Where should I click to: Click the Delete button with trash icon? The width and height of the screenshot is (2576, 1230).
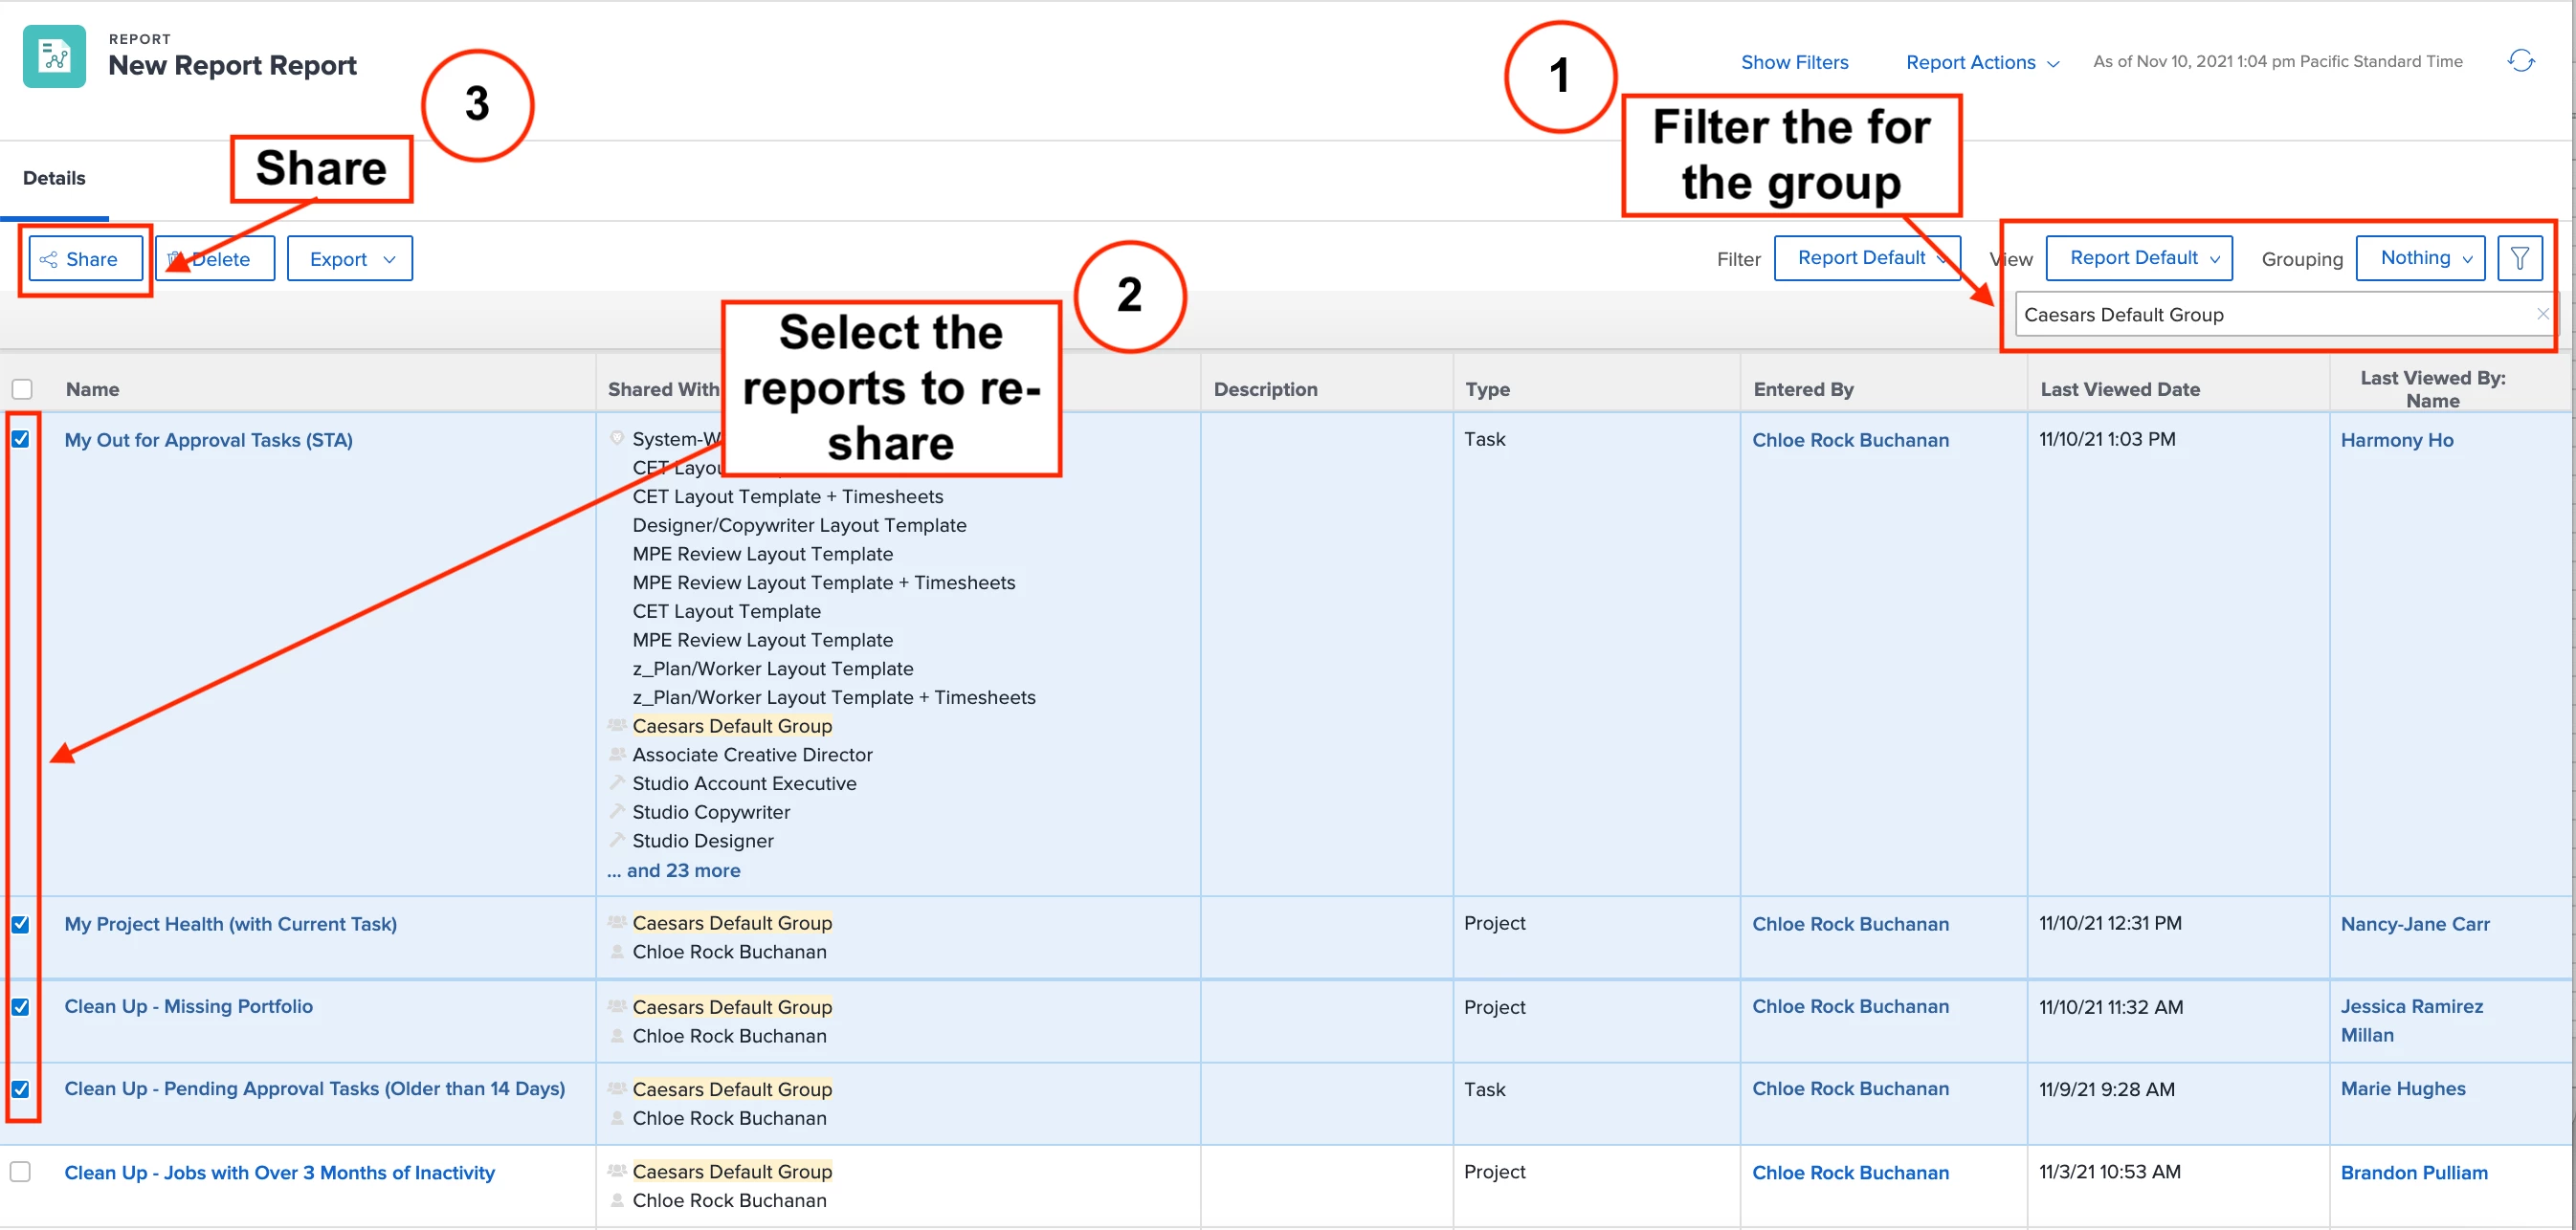(215, 259)
